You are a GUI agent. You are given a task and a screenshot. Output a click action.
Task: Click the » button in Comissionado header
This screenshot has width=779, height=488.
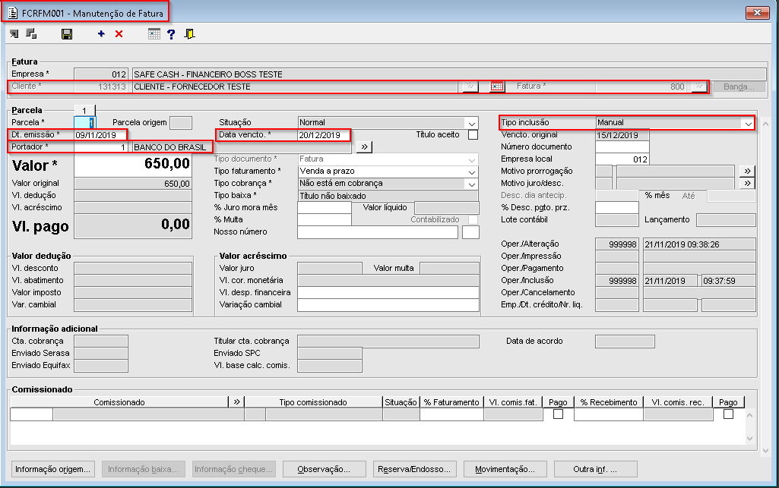coord(236,401)
